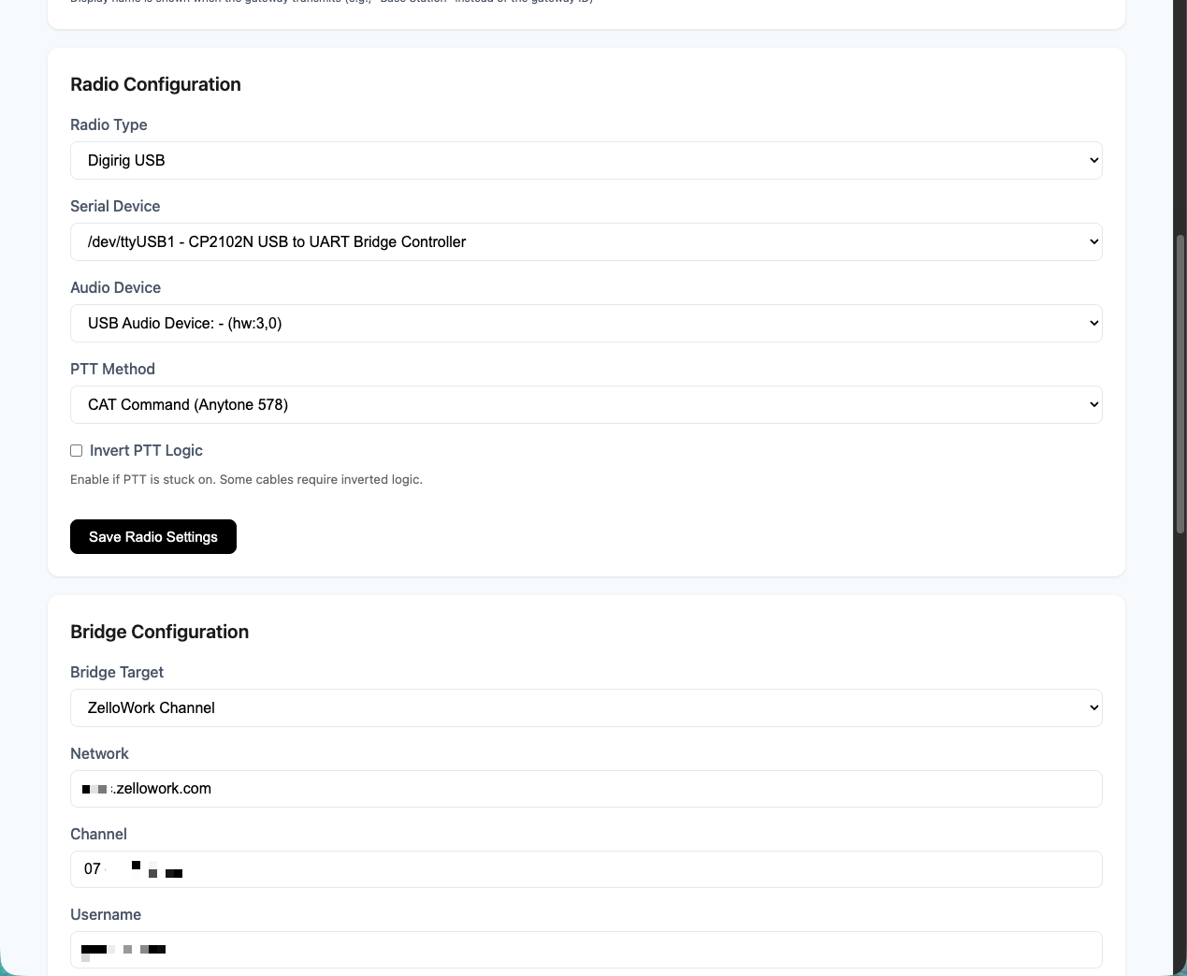Click inside the Username field

586,949
